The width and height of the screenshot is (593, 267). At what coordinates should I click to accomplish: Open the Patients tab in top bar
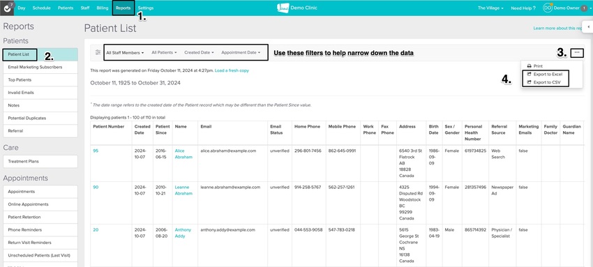(x=66, y=8)
